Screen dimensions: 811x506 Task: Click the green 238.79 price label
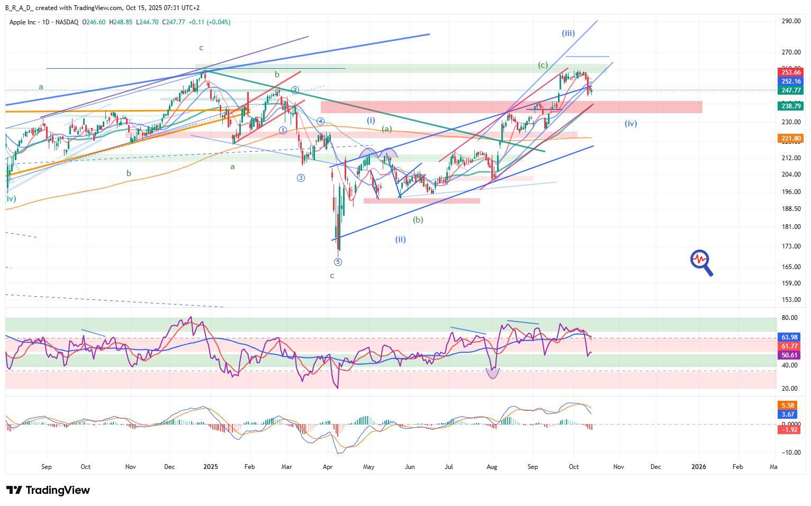pyautogui.click(x=790, y=106)
